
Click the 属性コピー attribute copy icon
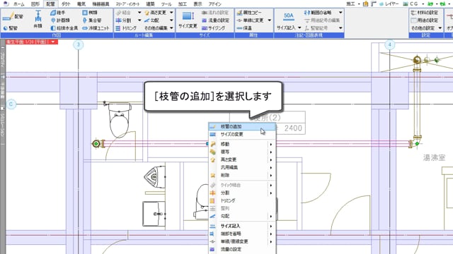(249, 13)
